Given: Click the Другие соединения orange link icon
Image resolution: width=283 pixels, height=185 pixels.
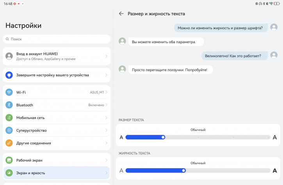Looking at the screenshot, I should click(9, 143).
